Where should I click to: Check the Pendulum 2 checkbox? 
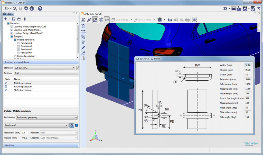[18, 46]
